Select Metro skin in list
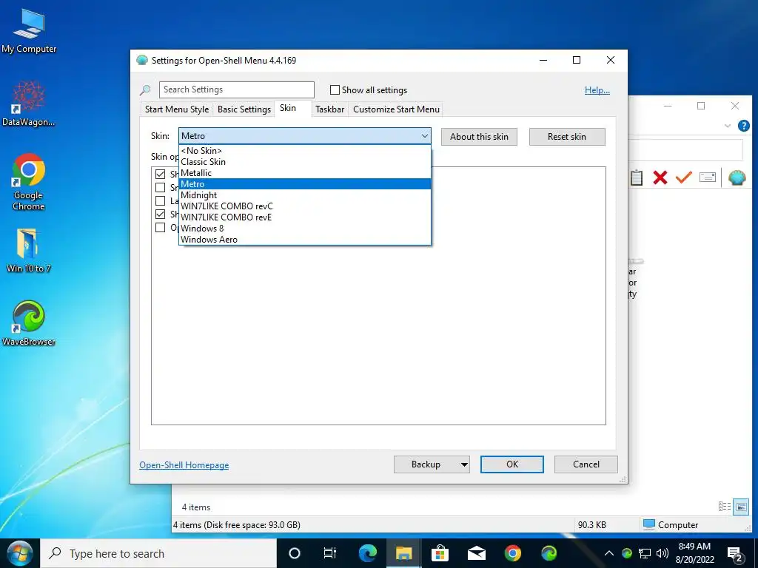 304,184
